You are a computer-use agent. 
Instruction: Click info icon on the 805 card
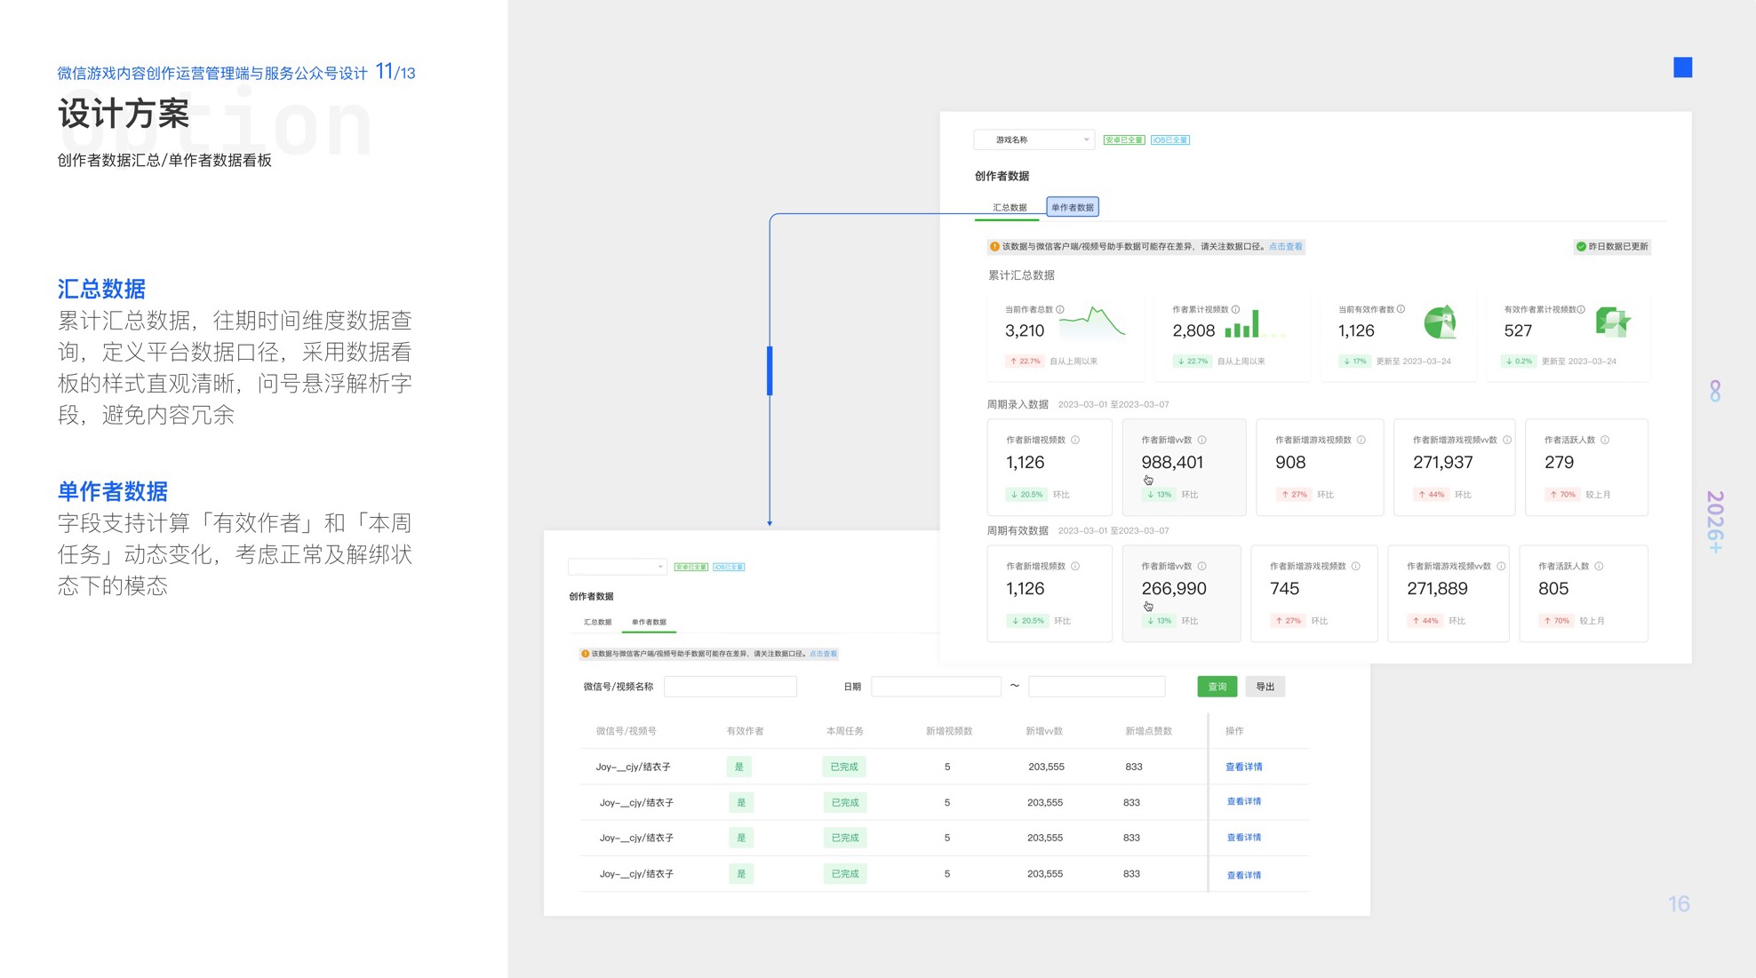pyautogui.click(x=1599, y=566)
